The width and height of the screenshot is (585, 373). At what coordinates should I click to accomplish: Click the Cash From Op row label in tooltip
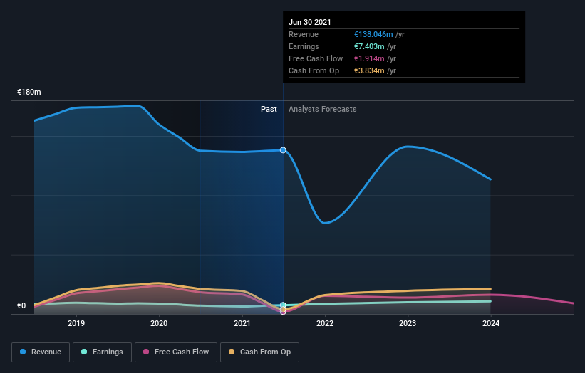[x=314, y=70]
